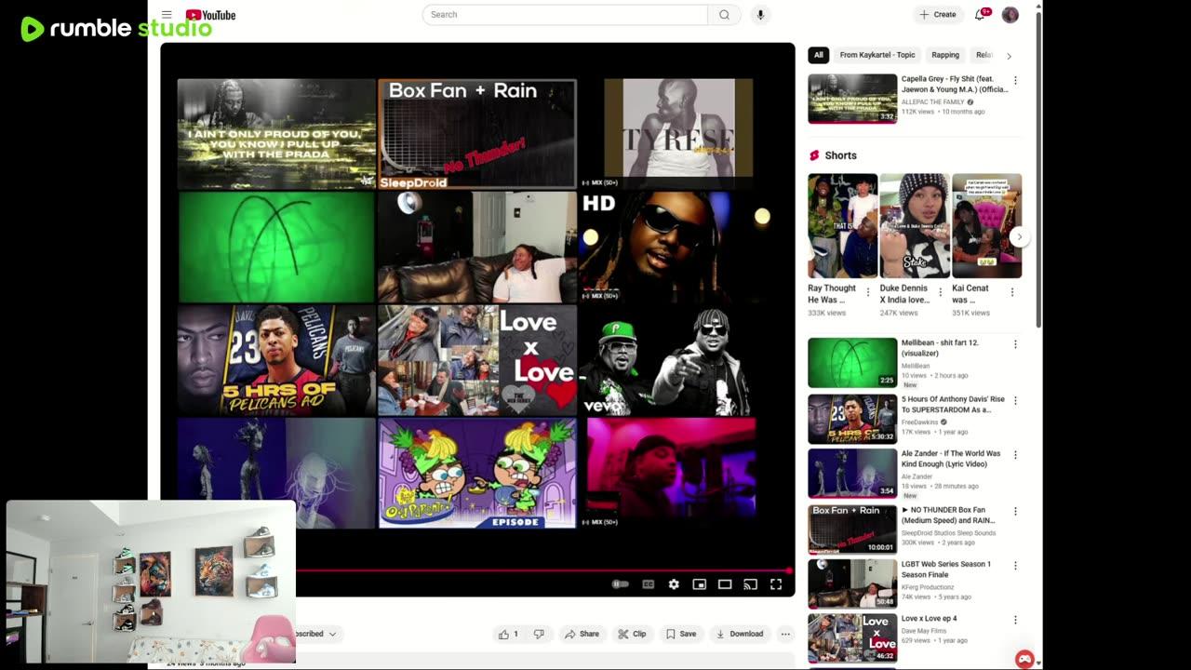Open the account avatar menu

pyautogui.click(x=1010, y=15)
